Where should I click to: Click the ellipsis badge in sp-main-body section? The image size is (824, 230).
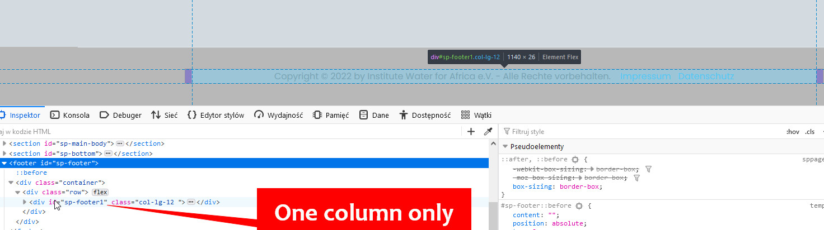tap(120, 143)
